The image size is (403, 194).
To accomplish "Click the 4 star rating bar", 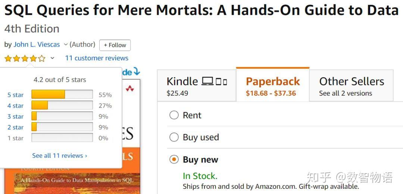I will [62, 106].
